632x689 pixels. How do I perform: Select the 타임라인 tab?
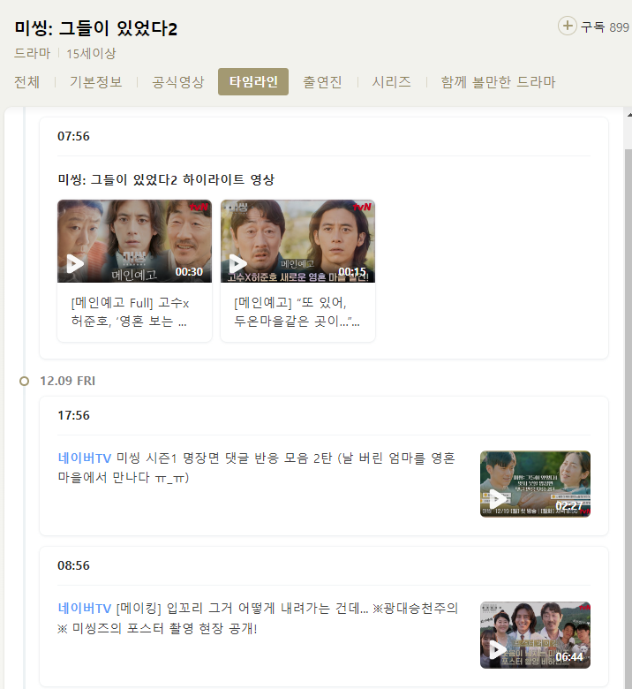point(253,82)
